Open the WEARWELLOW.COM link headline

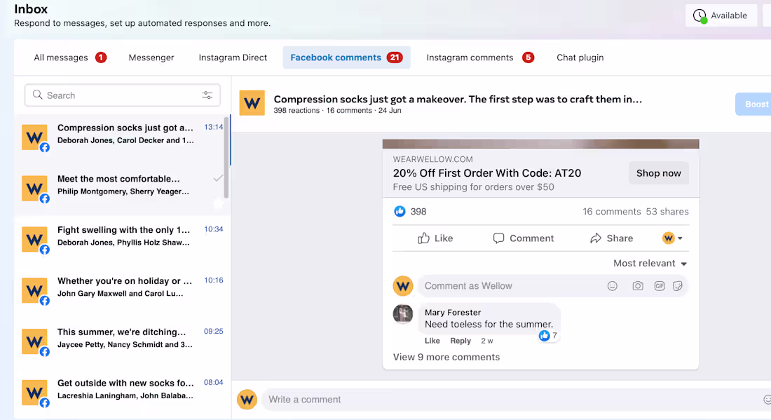(x=487, y=173)
